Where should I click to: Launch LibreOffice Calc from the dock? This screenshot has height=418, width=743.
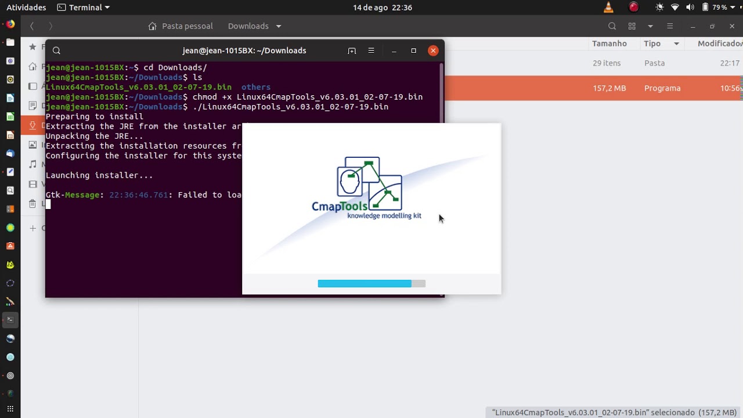point(10,117)
